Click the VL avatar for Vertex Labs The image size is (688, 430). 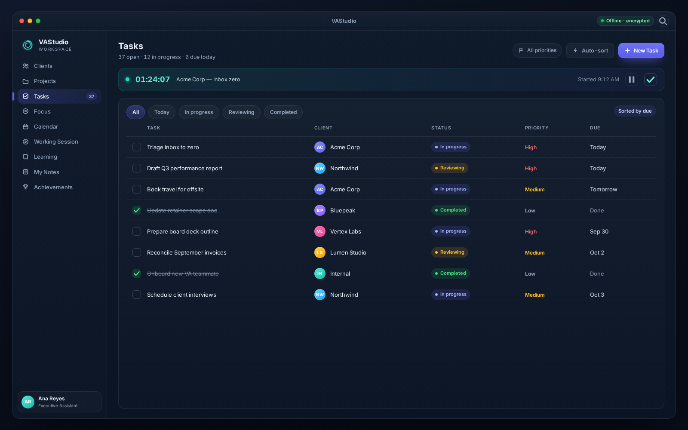pyautogui.click(x=320, y=231)
